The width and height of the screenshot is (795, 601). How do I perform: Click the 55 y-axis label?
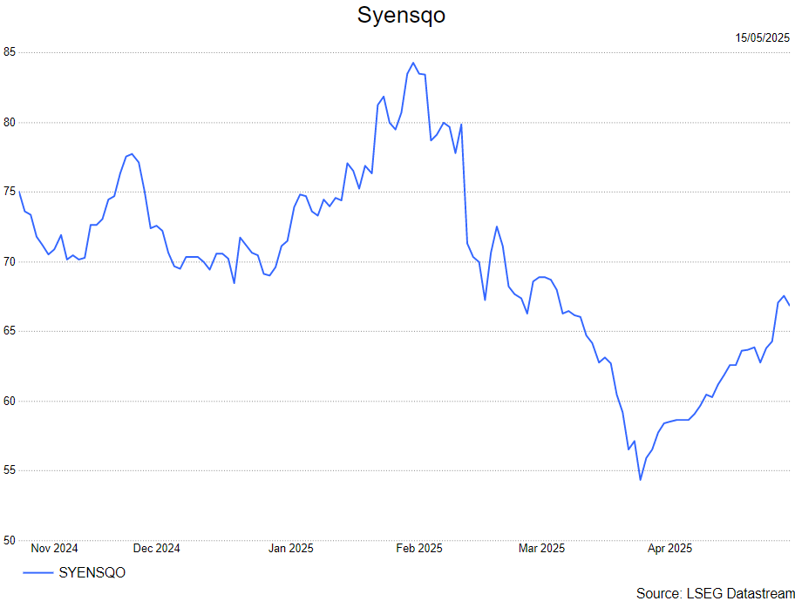tap(9, 470)
